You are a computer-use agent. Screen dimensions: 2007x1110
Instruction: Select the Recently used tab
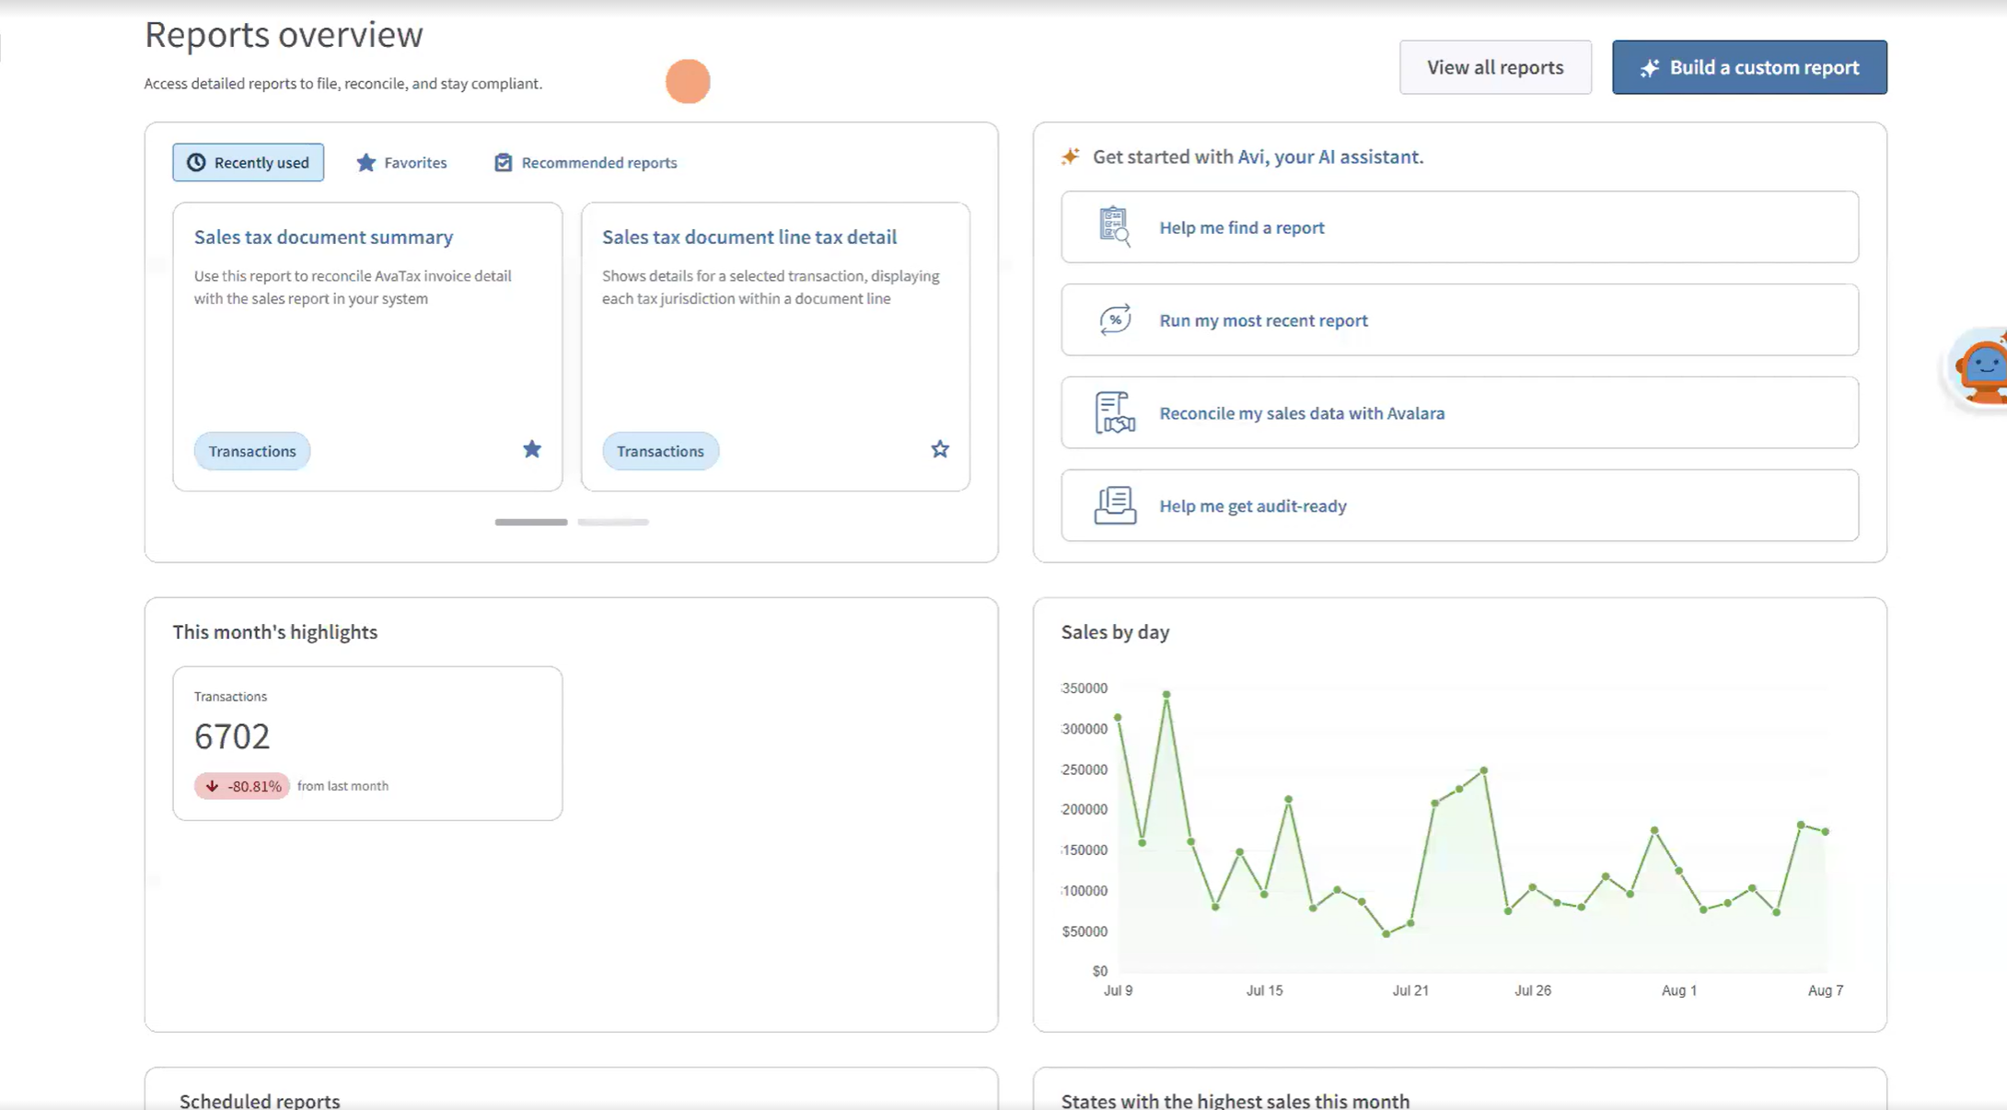coord(249,163)
